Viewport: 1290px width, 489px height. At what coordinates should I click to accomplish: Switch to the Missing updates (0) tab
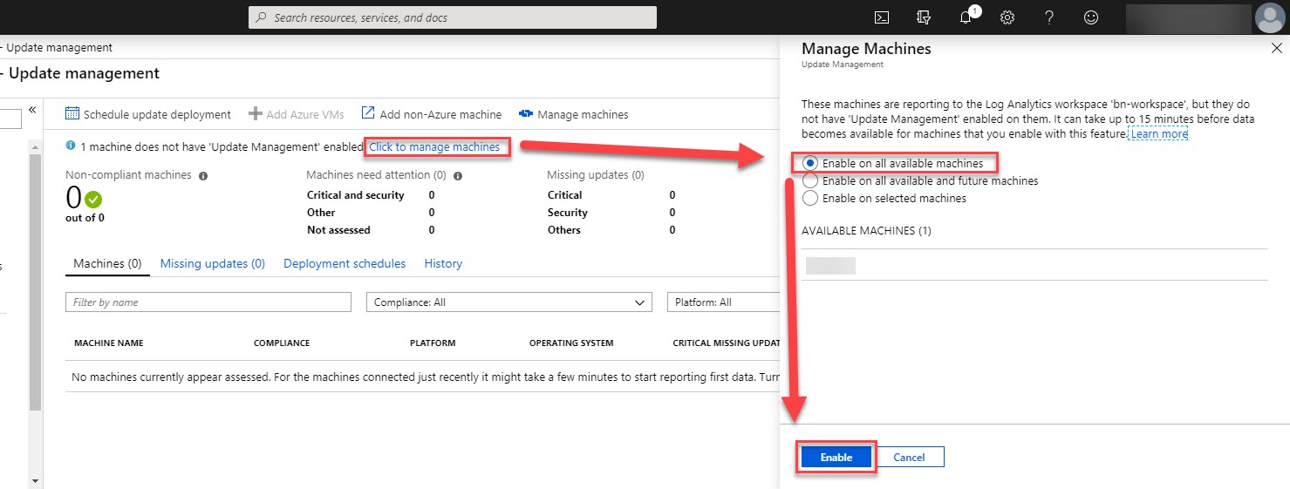(213, 263)
